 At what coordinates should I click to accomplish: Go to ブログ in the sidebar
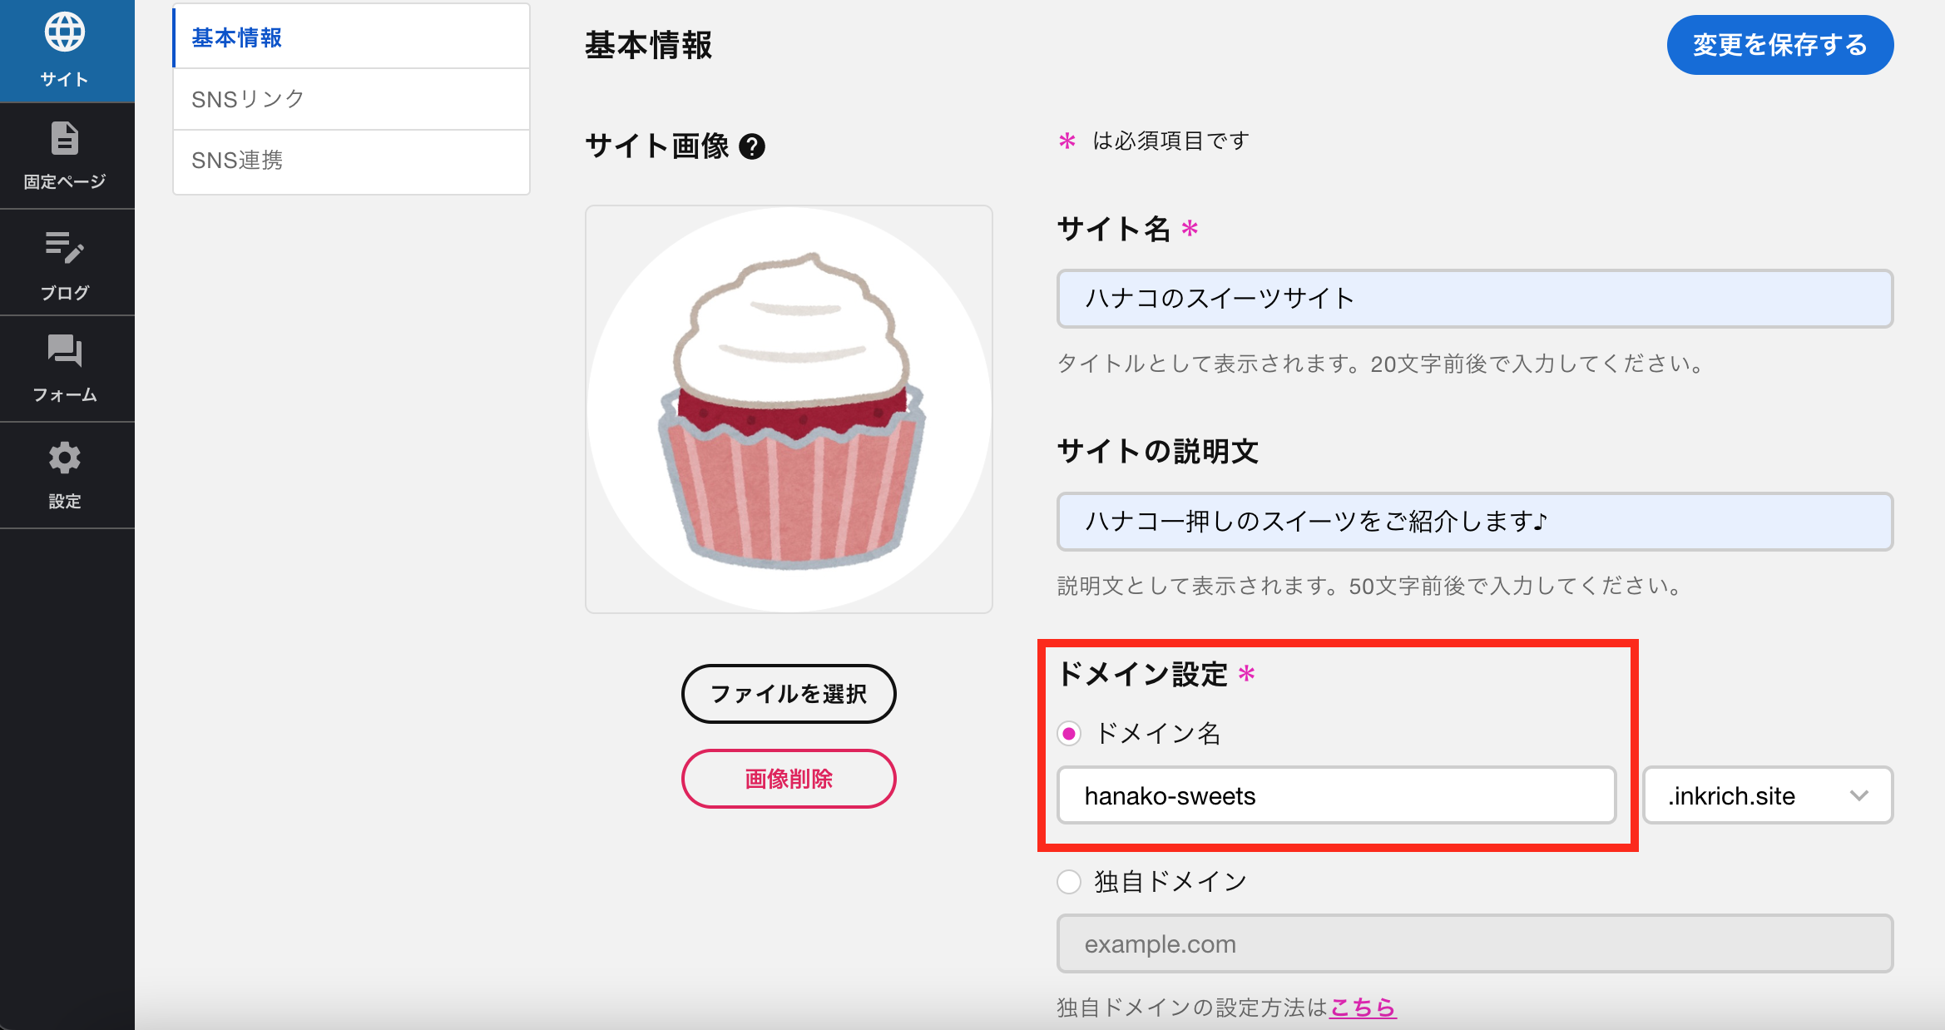pos(66,264)
